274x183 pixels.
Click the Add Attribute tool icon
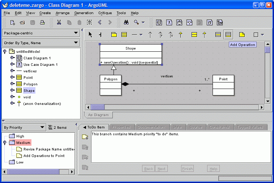click(x=218, y=35)
